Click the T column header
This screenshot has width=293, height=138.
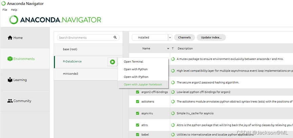(173, 48)
